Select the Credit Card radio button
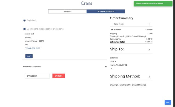 click(24, 21)
